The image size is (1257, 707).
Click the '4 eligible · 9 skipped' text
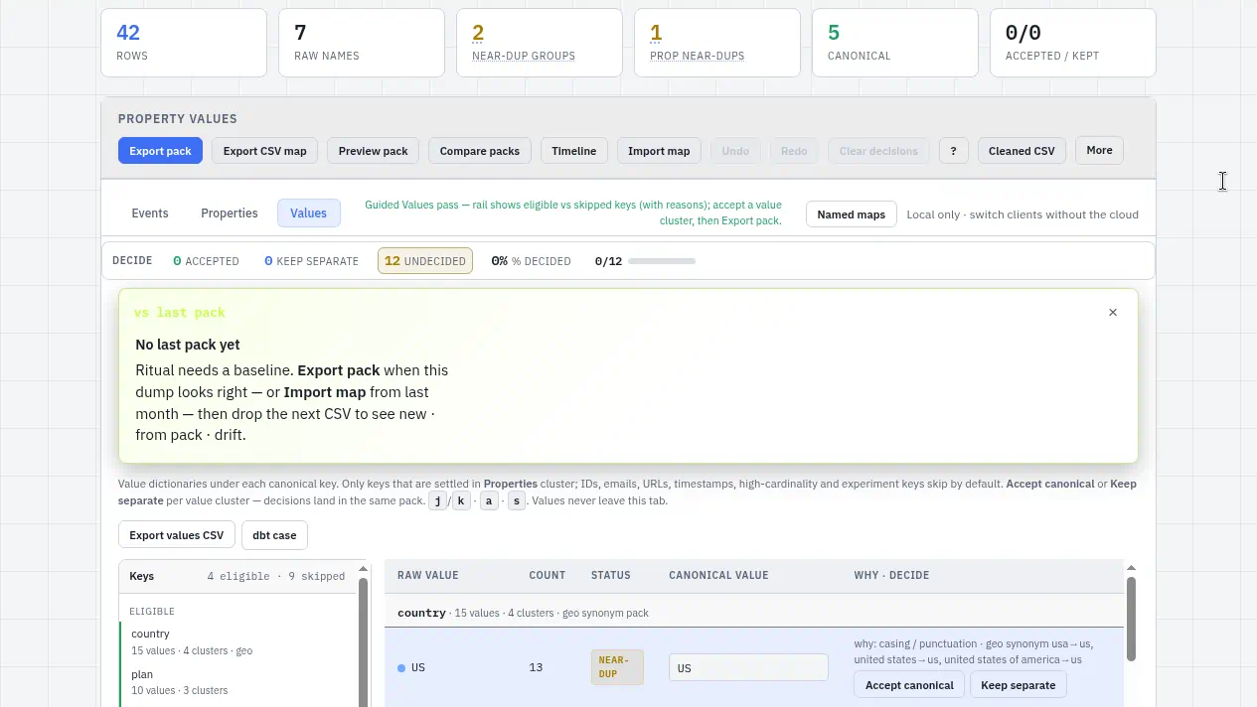[276, 576]
